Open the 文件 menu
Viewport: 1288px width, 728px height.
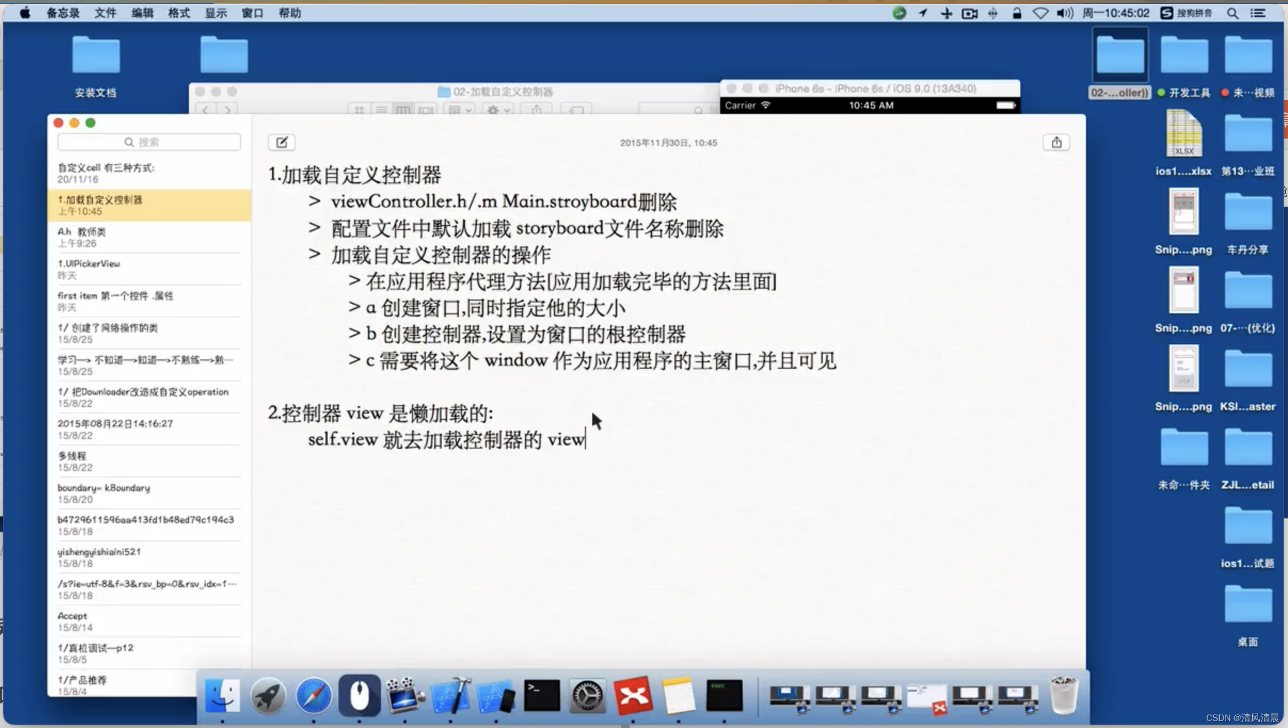coord(105,13)
